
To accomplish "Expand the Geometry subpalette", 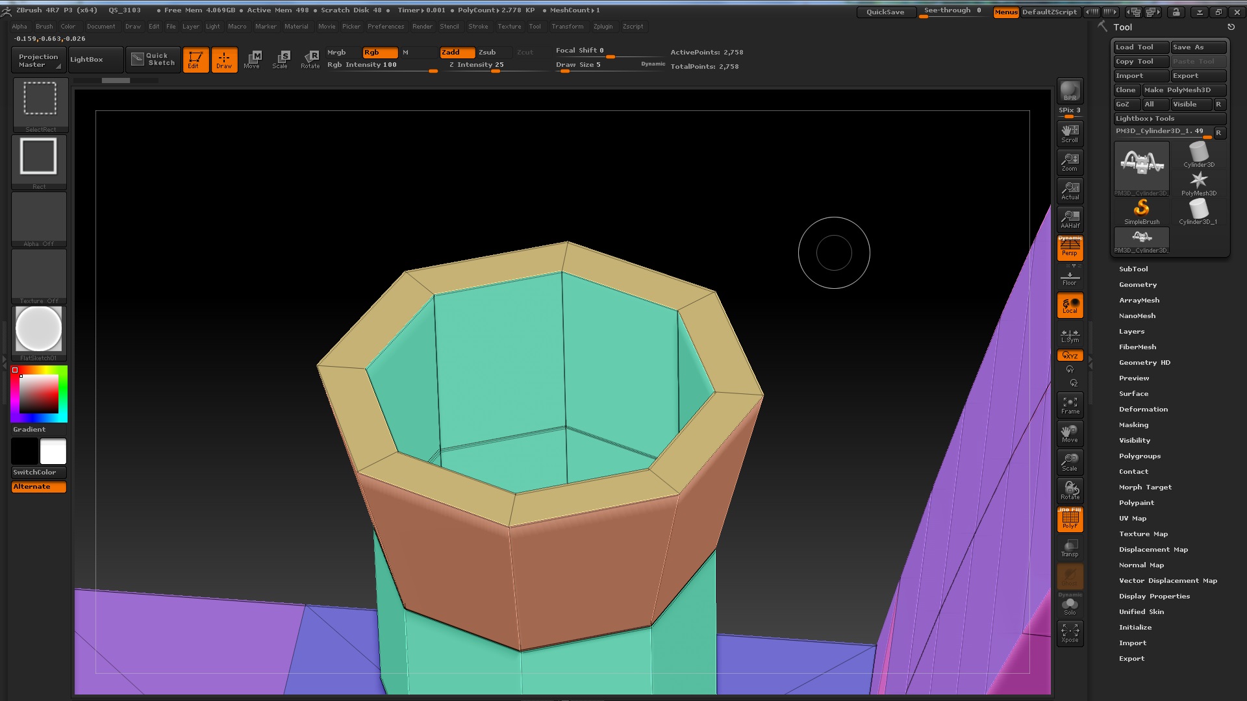I will click(1137, 285).
